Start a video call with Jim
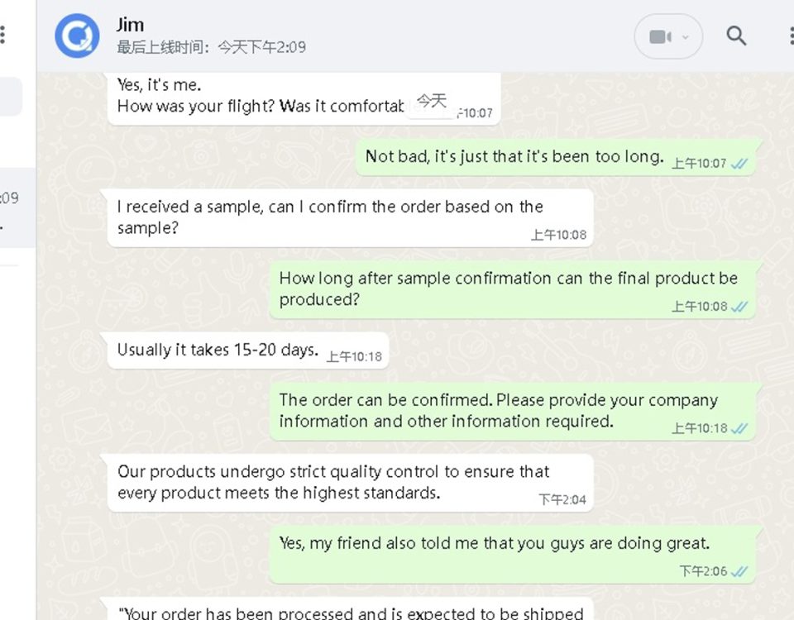Viewport: 794px width, 620px height. [x=660, y=37]
